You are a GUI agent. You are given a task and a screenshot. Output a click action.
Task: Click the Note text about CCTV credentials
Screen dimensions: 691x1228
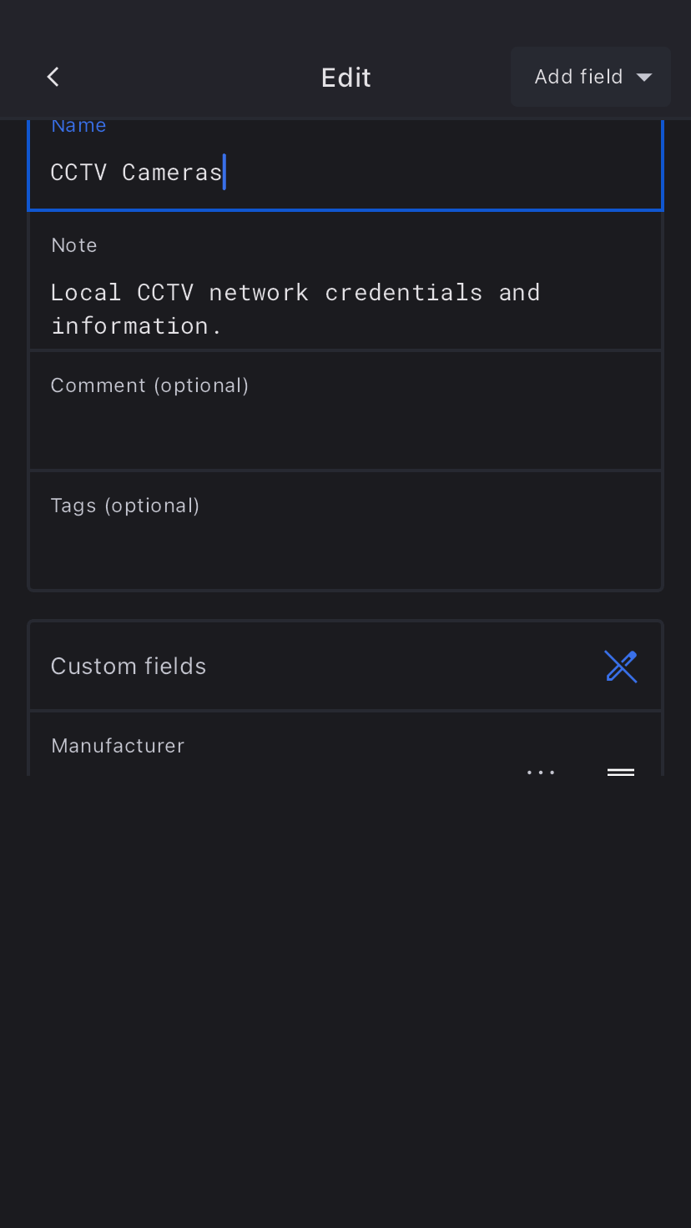click(295, 309)
